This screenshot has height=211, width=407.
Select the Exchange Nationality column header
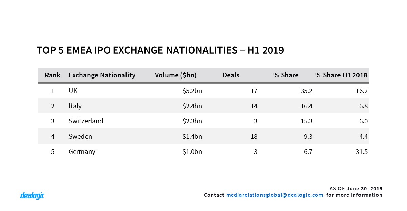(102, 75)
